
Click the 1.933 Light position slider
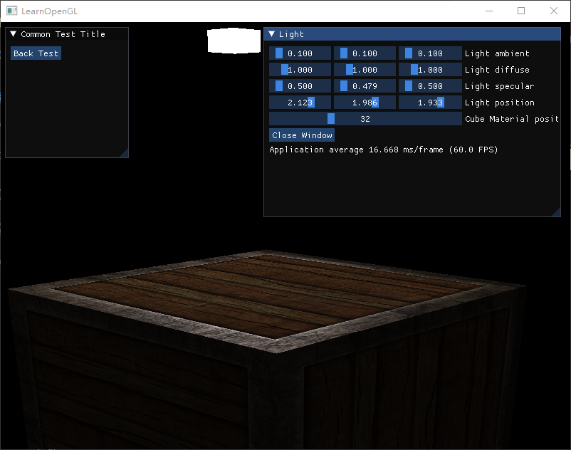(x=429, y=103)
